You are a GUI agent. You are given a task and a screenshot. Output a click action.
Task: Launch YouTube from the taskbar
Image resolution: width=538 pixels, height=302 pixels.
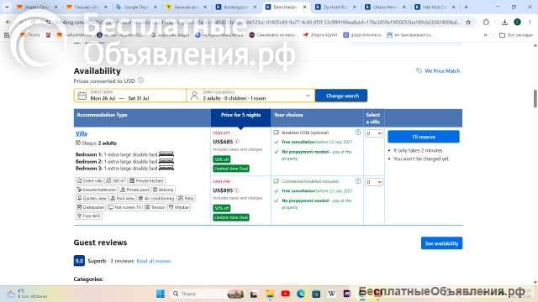pos(285,294)
